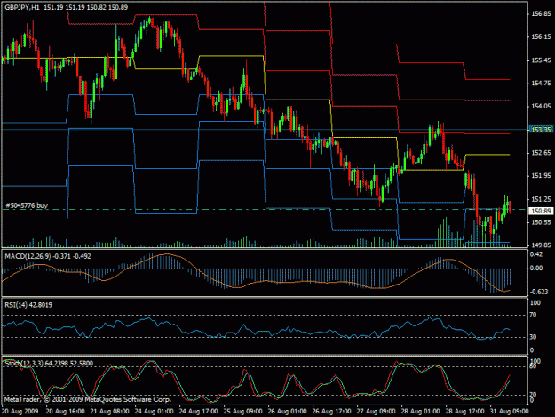Click the 20 Aug 16:00 time axis label
The image size is (555, 417).
click(x=65, y=412)
